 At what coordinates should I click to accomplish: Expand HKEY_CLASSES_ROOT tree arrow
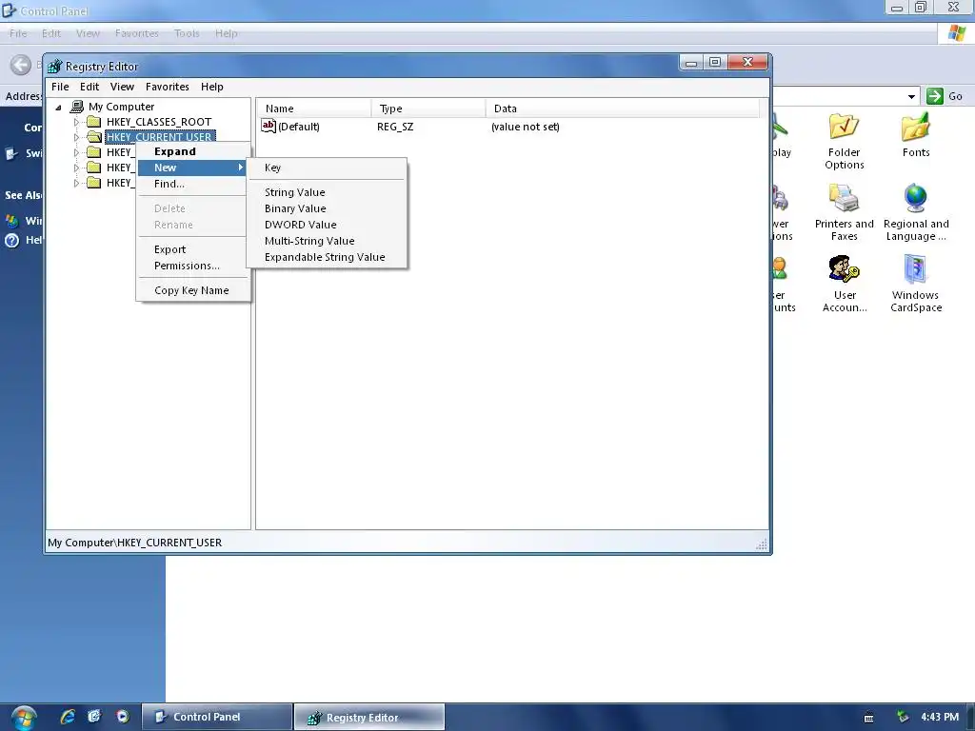click(76, 122)
